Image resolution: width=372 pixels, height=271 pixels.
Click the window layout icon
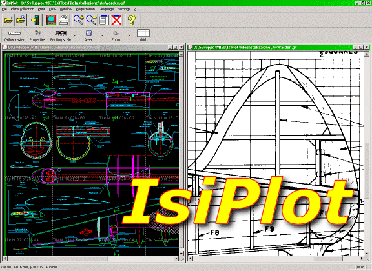104,20
